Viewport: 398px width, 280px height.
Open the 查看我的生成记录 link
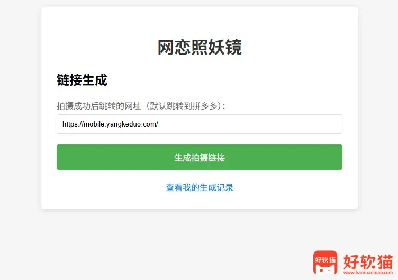pos(199,187)
